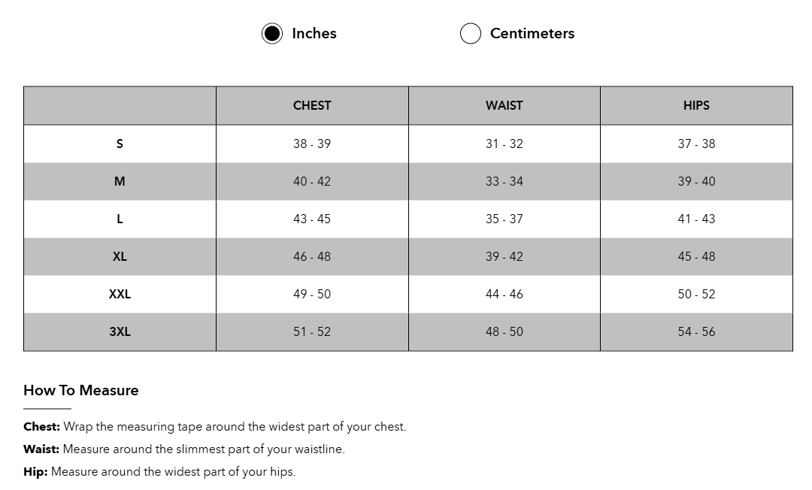The width and height of the screenshot is (812, 490).
Task: Select the Centimeters radio button
Action: (x=471, y=34)
